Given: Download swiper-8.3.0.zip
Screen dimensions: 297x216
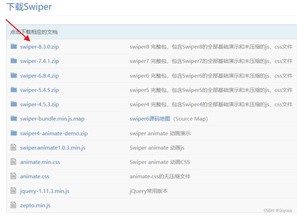Looking at the screenshot, I should tap(39, 46).
